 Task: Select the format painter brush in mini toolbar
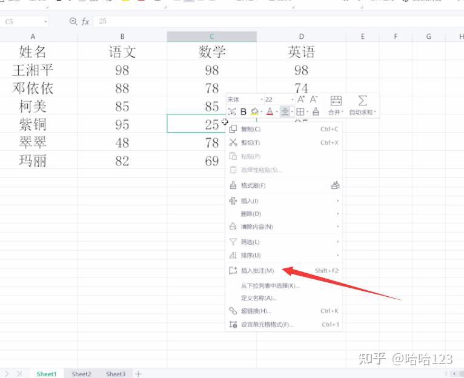pyautogui.click(x=316, y=111)
